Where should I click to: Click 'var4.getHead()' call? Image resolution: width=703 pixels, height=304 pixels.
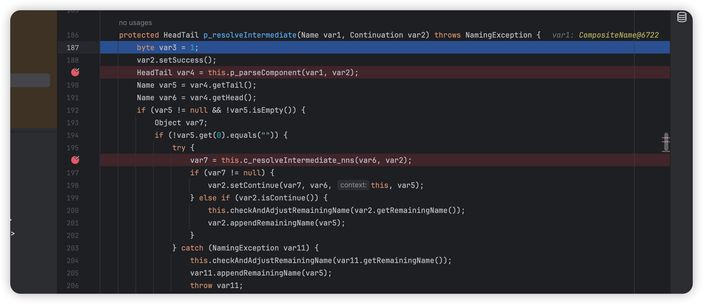(221, 98)
